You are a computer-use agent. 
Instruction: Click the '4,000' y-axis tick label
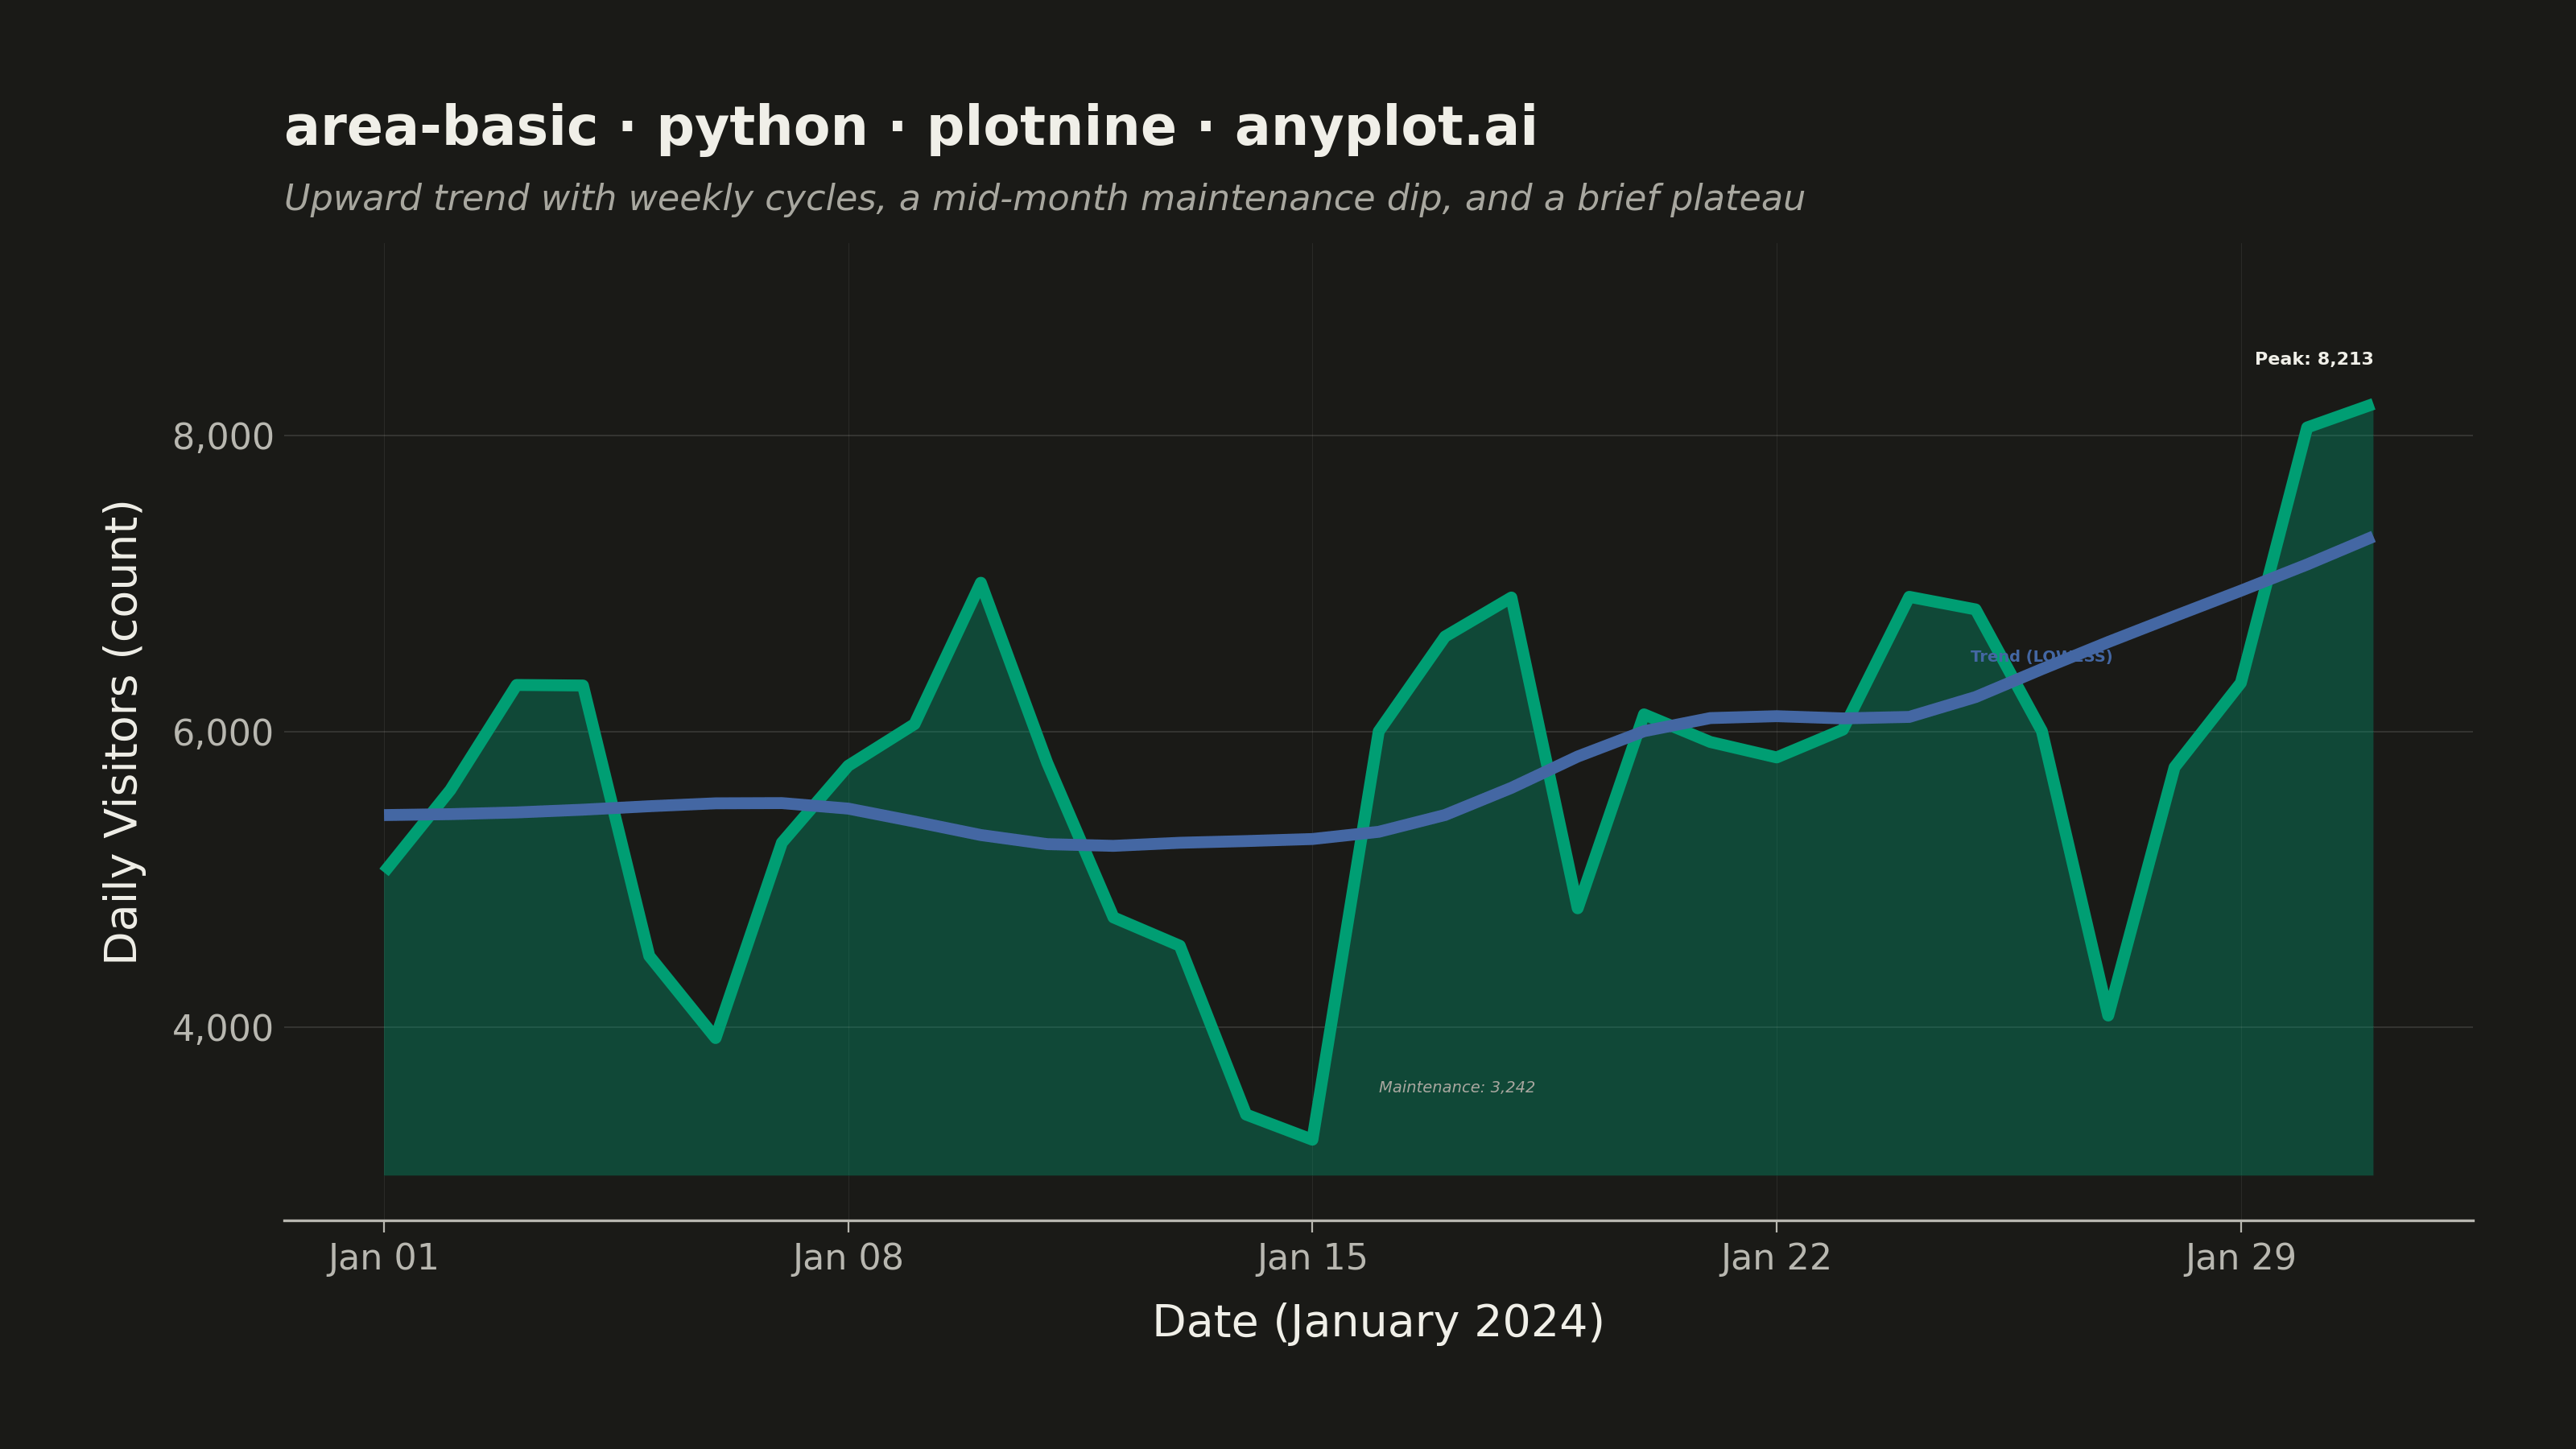pyautogui.click(x=222, y=1028)
